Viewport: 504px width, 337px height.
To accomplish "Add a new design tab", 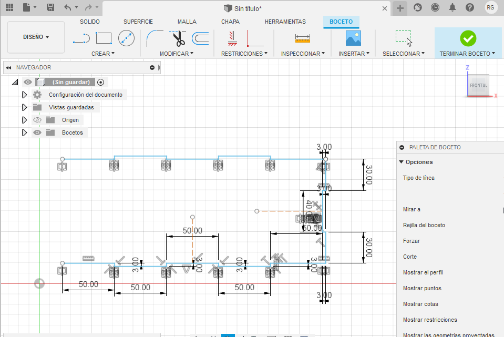I will (x=400, y=8).
